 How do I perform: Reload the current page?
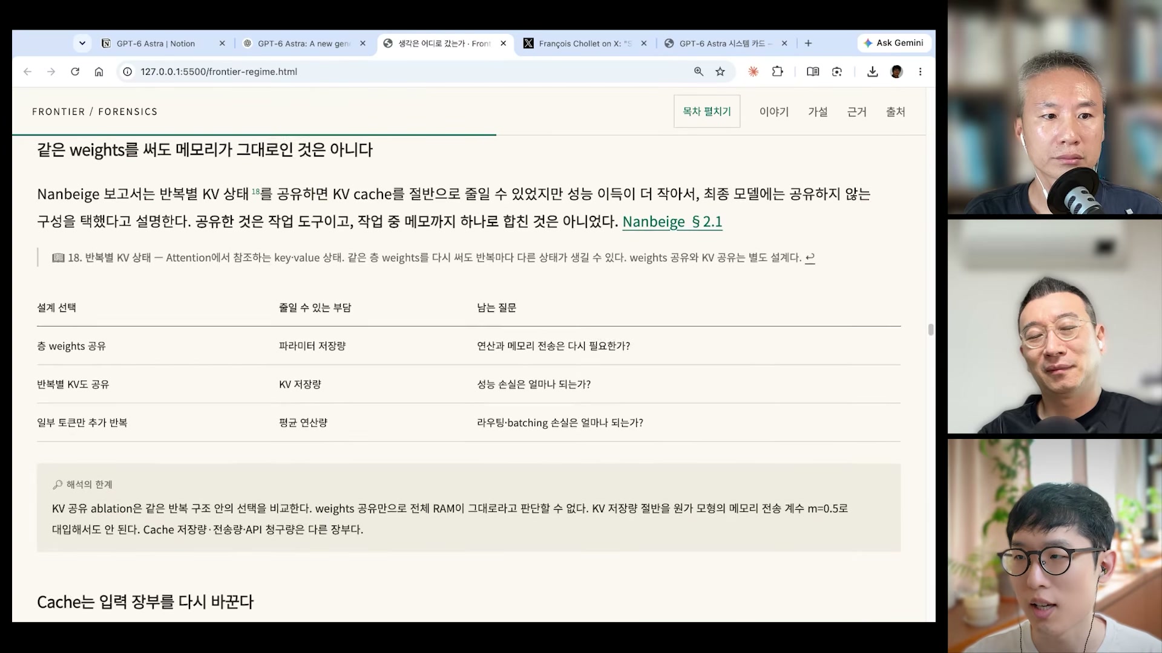(75, 71)
